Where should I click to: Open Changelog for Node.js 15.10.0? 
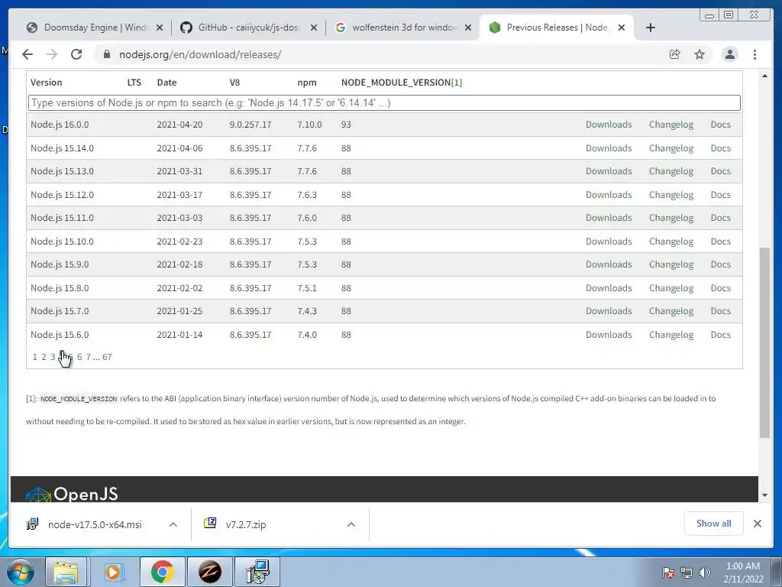point(671,241)
